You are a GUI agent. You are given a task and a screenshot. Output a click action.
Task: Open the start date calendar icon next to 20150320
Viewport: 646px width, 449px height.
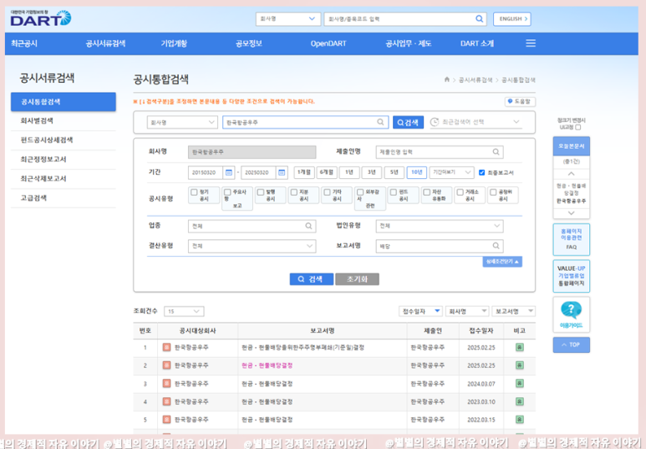pos(229,172)
